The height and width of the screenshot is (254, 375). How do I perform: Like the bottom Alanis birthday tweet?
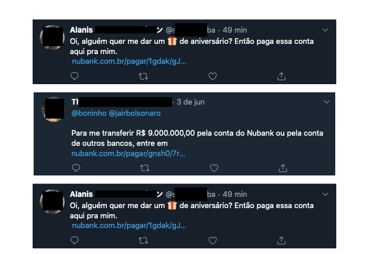(212, 240)
